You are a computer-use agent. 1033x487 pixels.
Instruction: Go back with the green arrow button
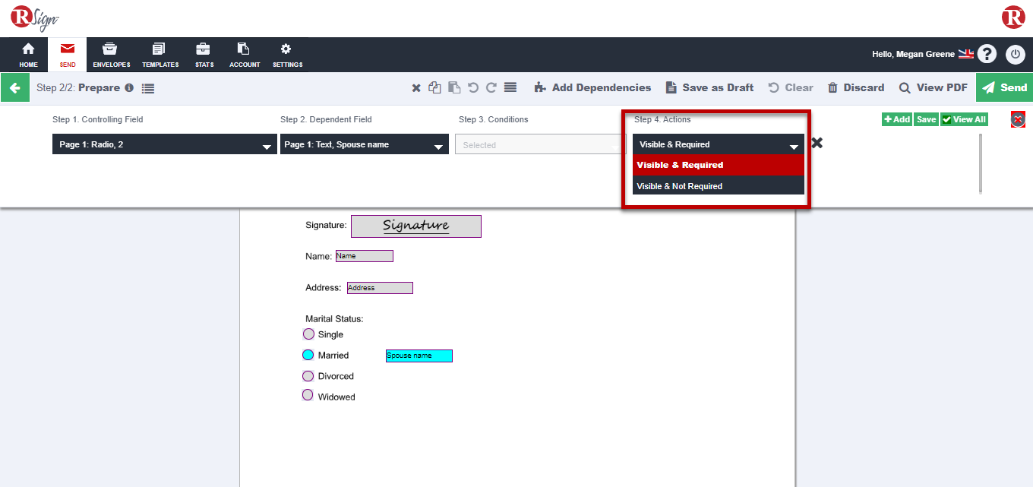click(14, 87)
